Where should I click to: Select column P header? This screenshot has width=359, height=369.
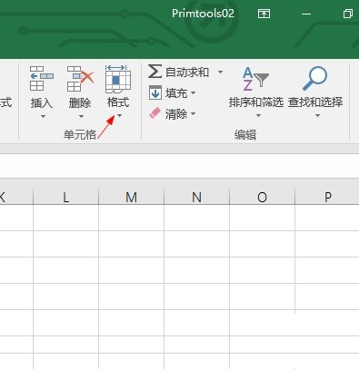click(327, 197)
